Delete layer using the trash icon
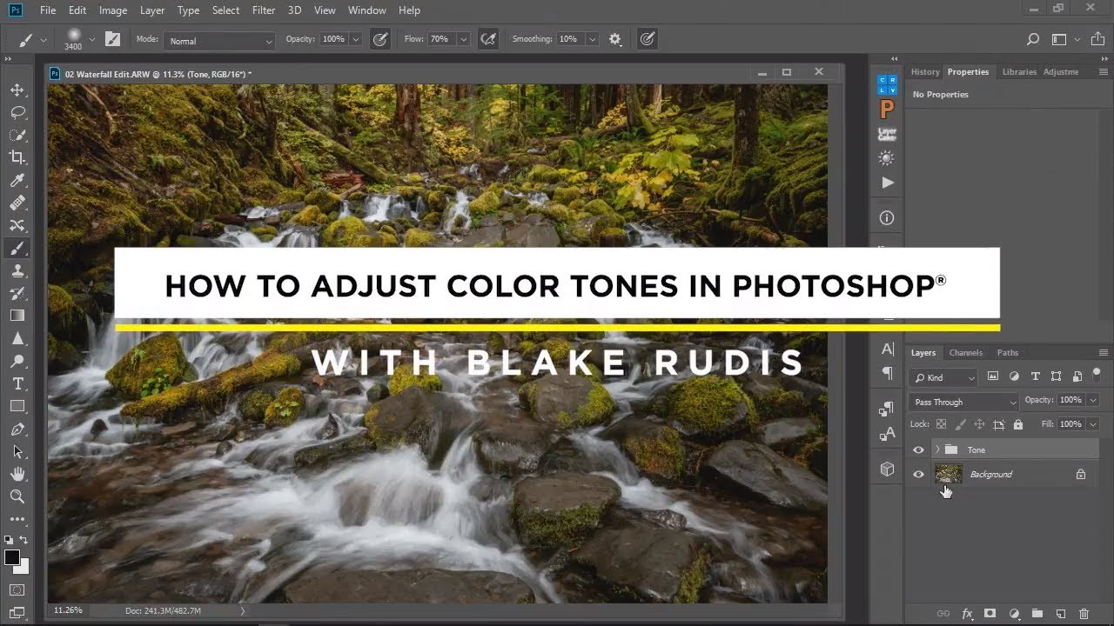Image resolution: width=1114 pixels, height=626 pixels. tap(1084, 614)
